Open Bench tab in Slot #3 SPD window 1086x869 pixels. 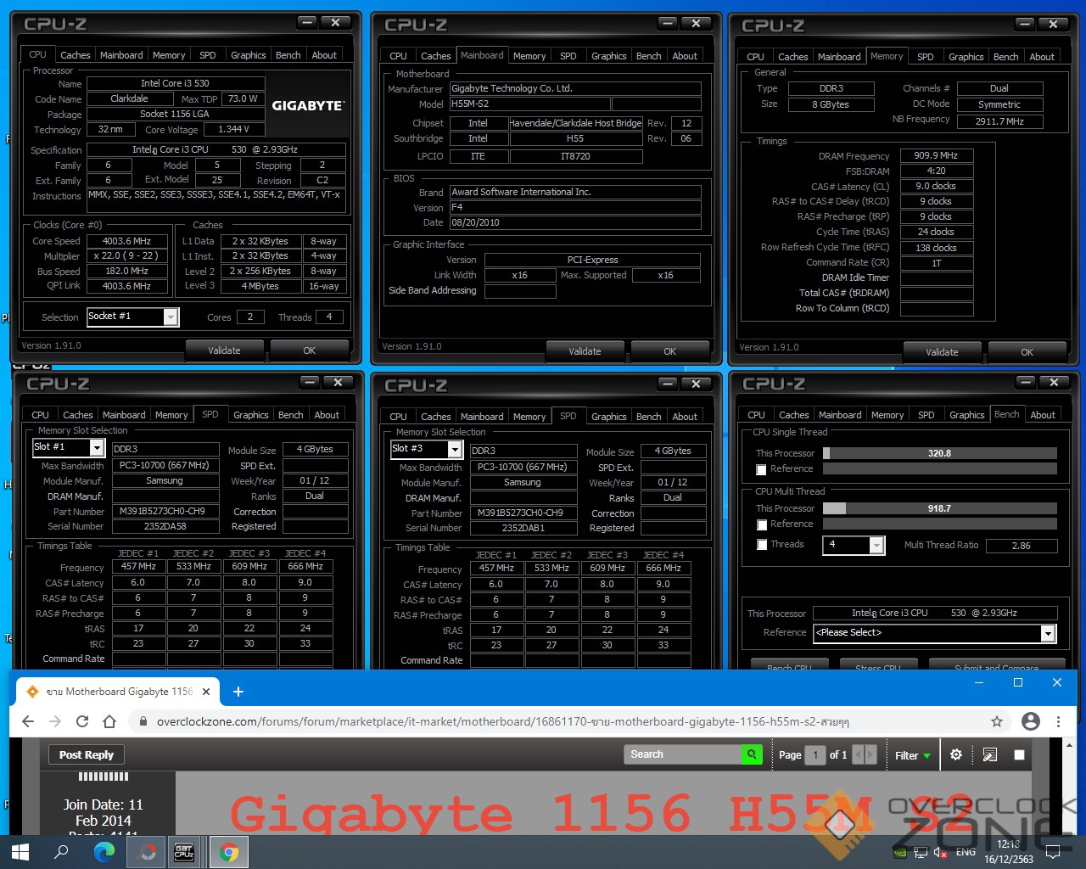point(648,417)
